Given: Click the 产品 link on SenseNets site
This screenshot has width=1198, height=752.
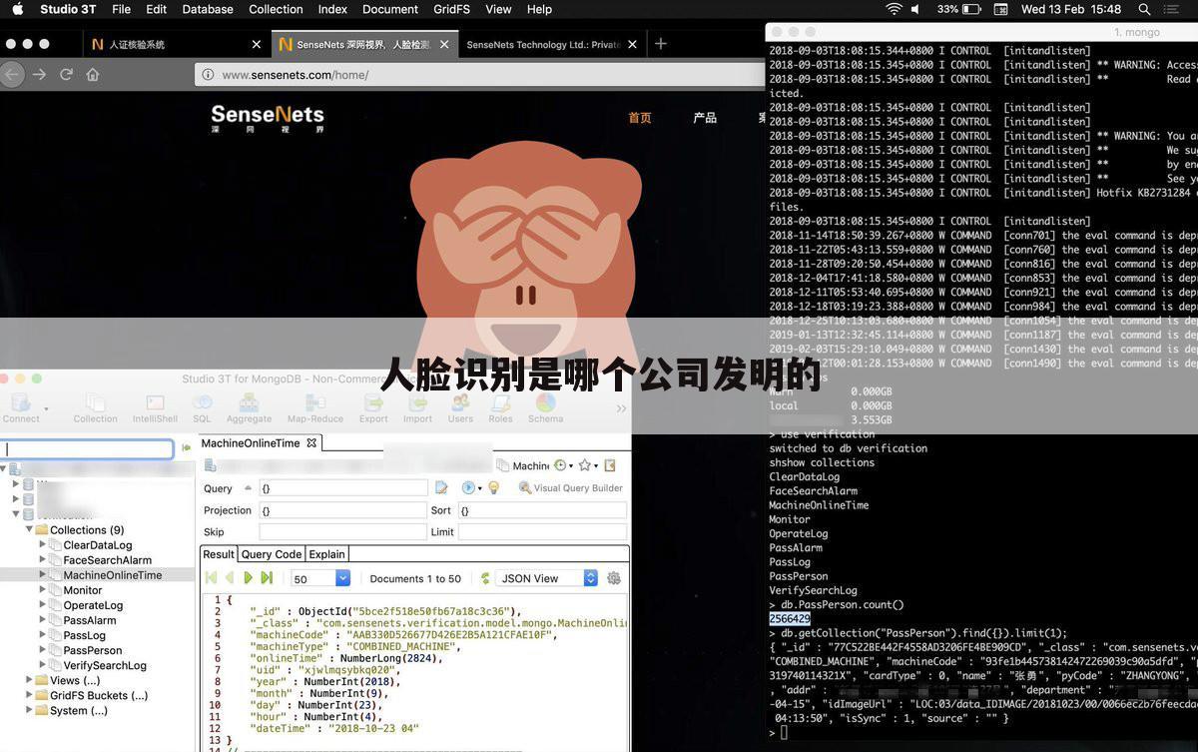Looking at the screenshot, I should click(x=705, y=117).
